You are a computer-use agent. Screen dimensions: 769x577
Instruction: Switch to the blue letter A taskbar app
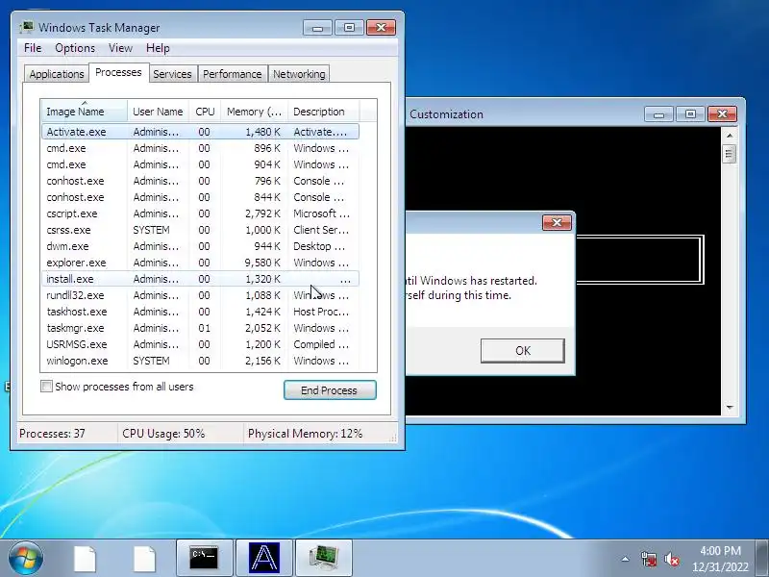point(263,558)
